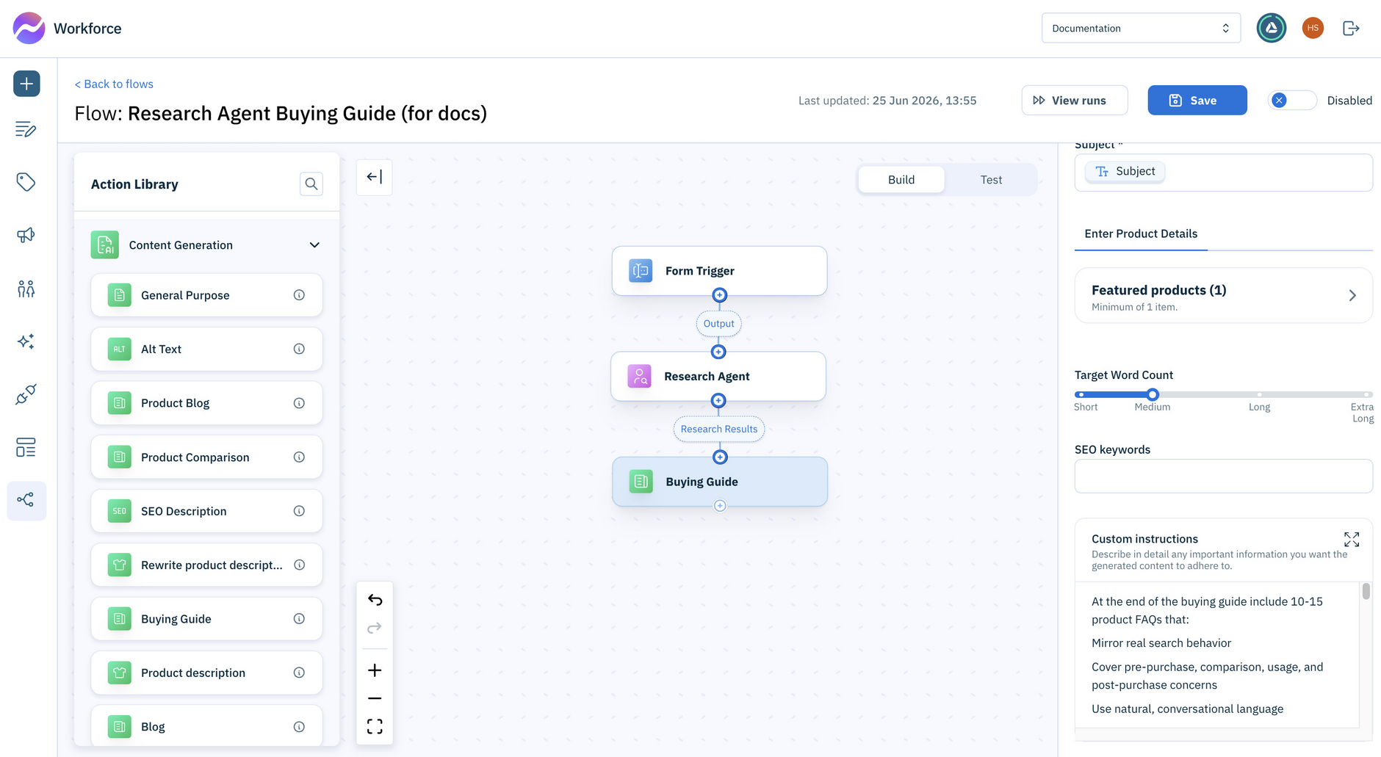1381x757 pixels.
Task: Open the Documentation workspace dropdown
Action: 1141,28
